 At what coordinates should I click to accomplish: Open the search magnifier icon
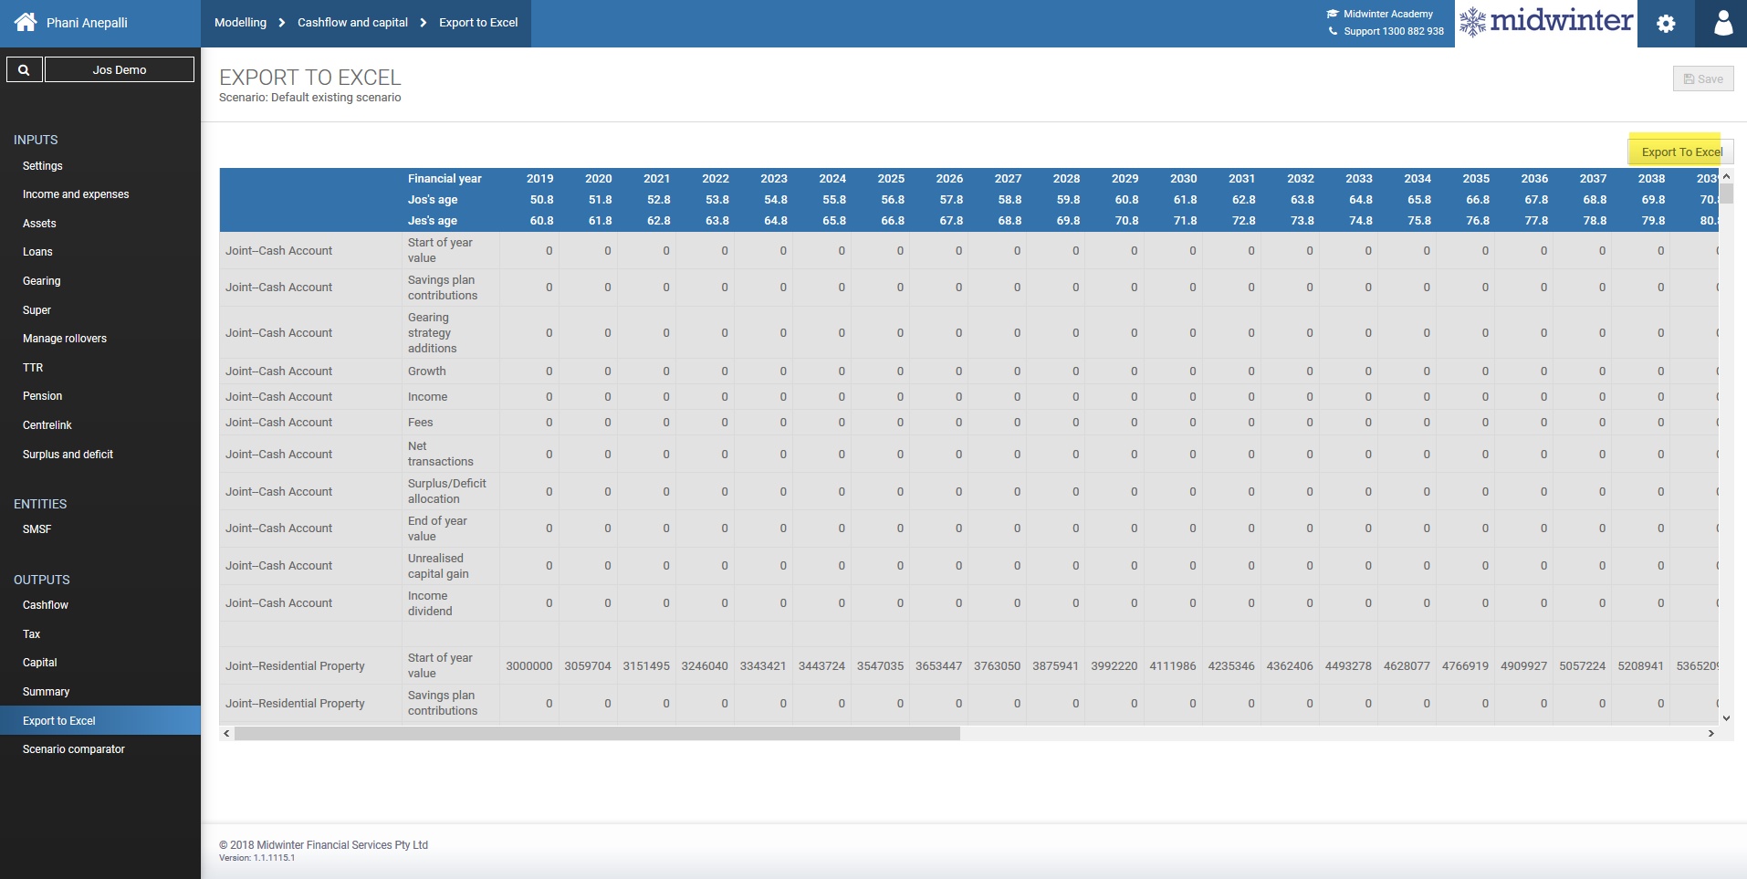pyautogui.click(x=25, y=69)
